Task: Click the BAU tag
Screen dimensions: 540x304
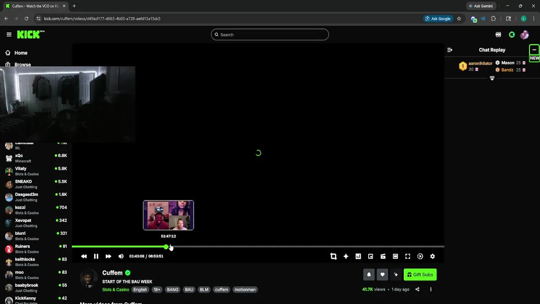Action: 189,290
